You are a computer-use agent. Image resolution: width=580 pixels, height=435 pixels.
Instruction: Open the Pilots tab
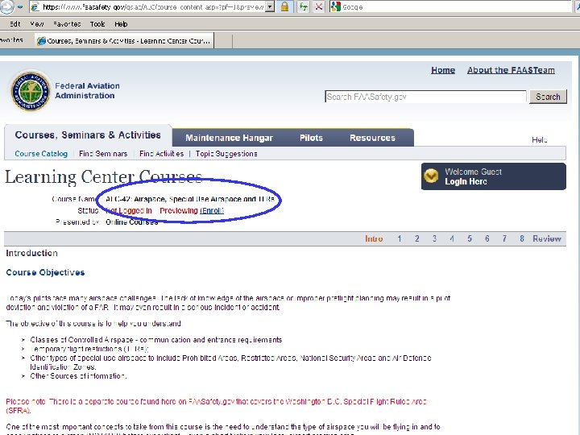point(311,138)
